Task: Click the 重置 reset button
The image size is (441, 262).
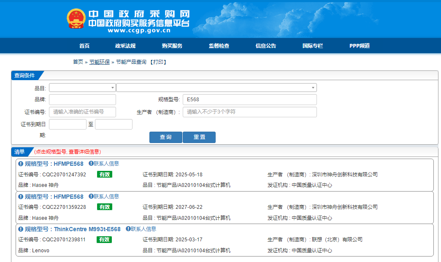Action: coord(199,137)
